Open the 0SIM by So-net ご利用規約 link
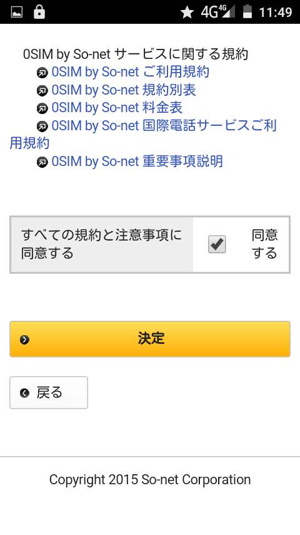 coord(130,72)
